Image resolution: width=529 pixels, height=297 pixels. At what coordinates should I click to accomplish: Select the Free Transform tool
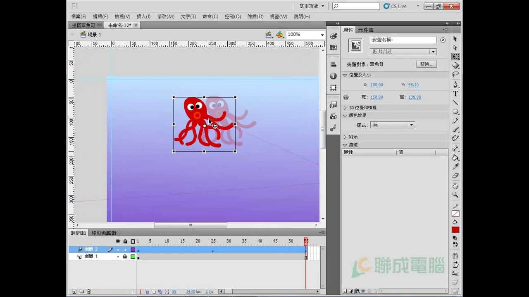455,57
